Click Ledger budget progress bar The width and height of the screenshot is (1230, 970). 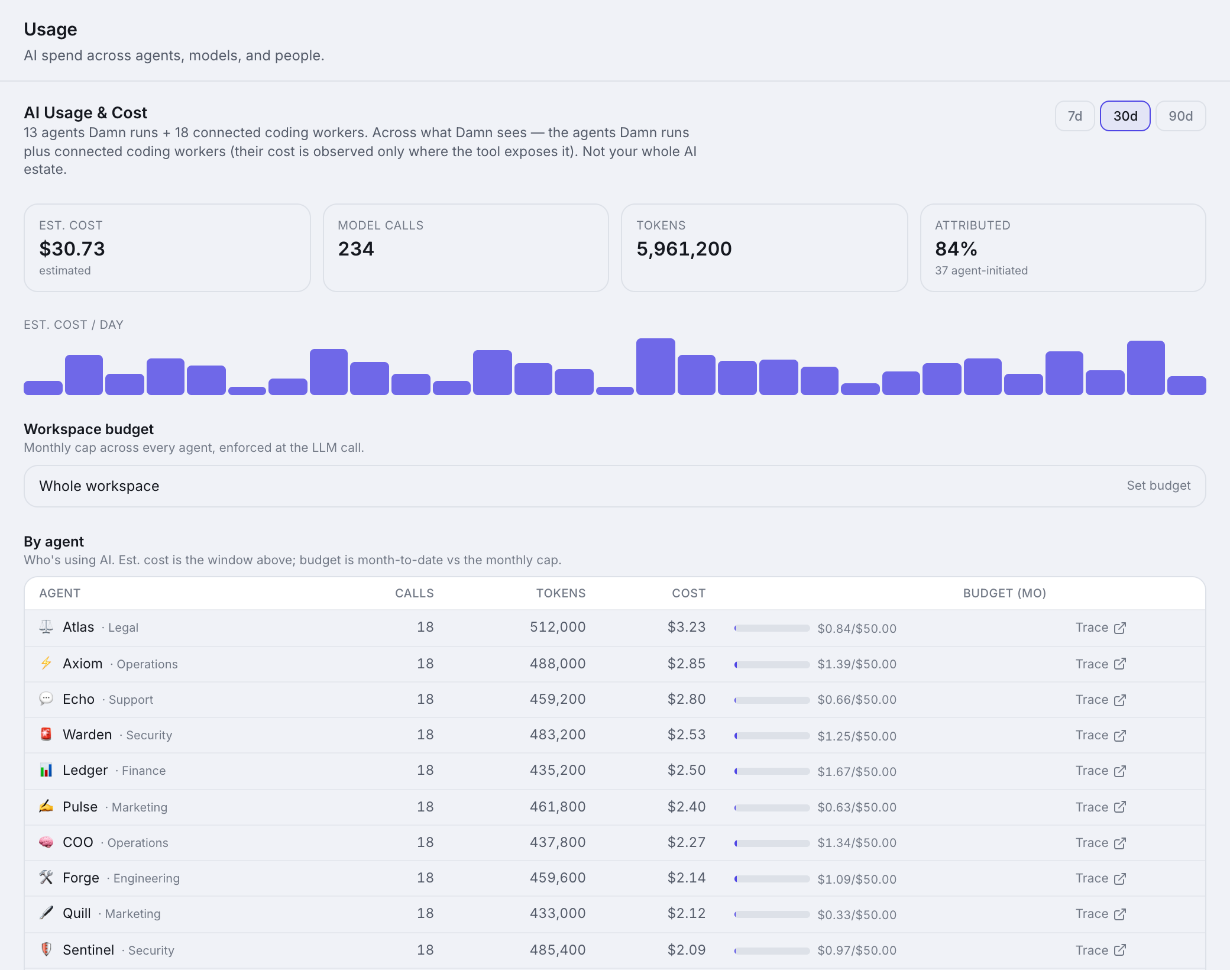pyautogui.click(x=772, y=771)
